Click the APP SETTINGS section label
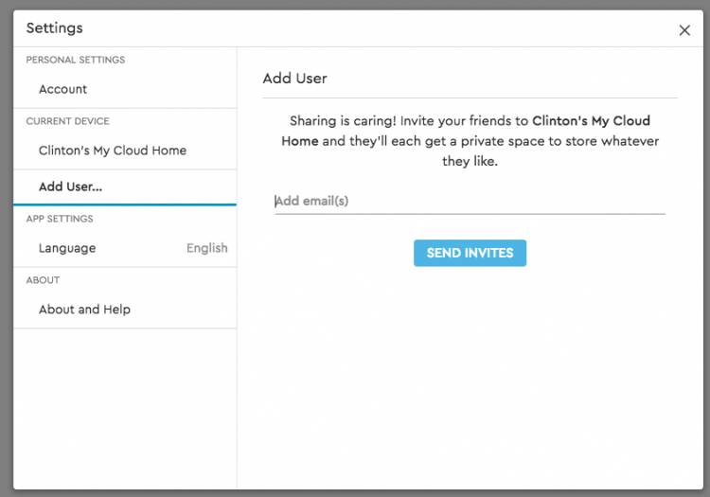 tap(60, 219)
